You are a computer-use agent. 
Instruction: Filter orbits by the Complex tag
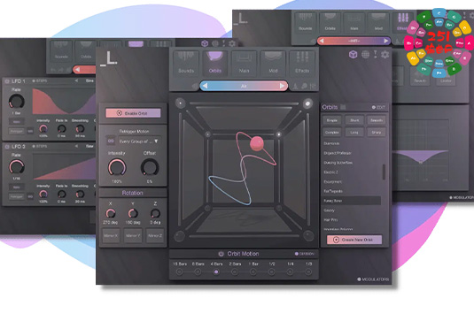[x=332, y=132]
